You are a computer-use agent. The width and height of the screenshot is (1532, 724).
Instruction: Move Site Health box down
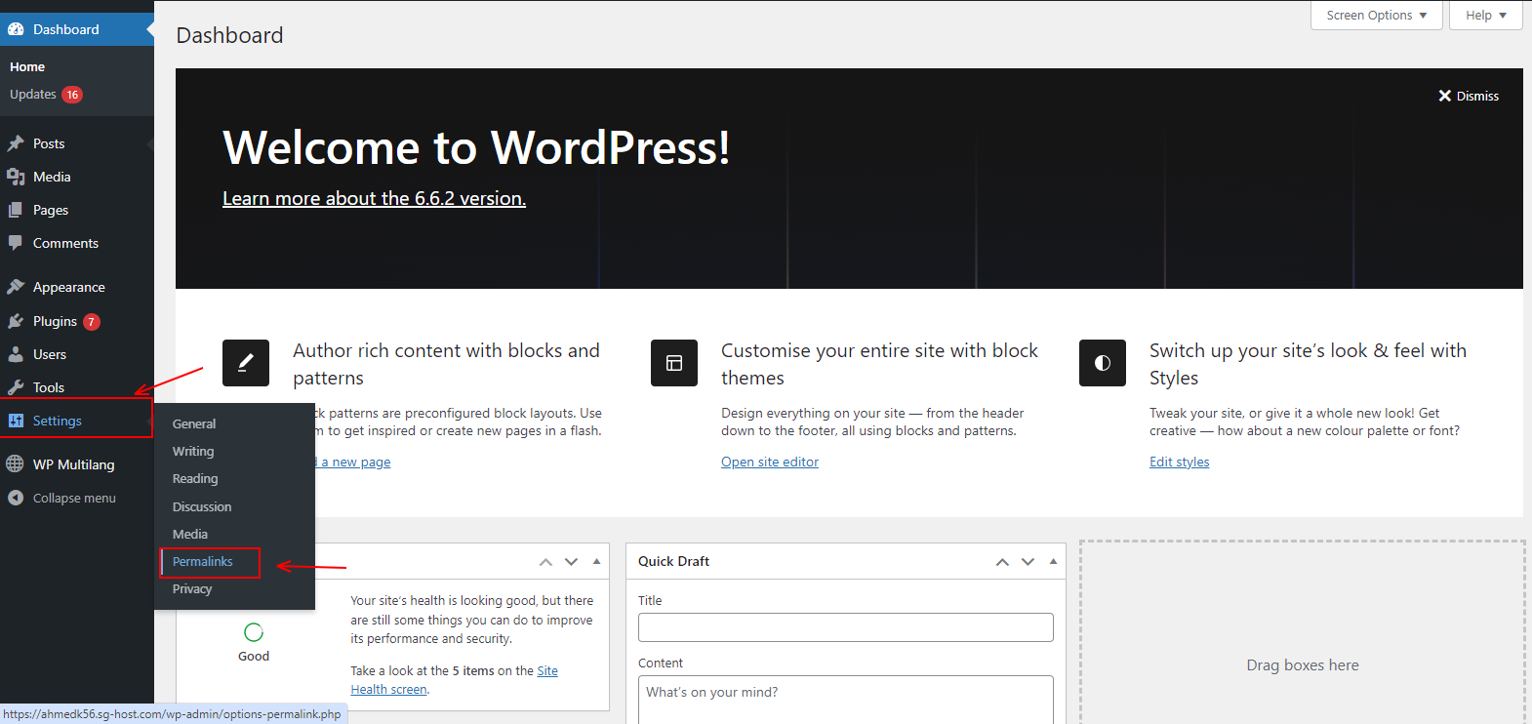[x=571, y=562]
